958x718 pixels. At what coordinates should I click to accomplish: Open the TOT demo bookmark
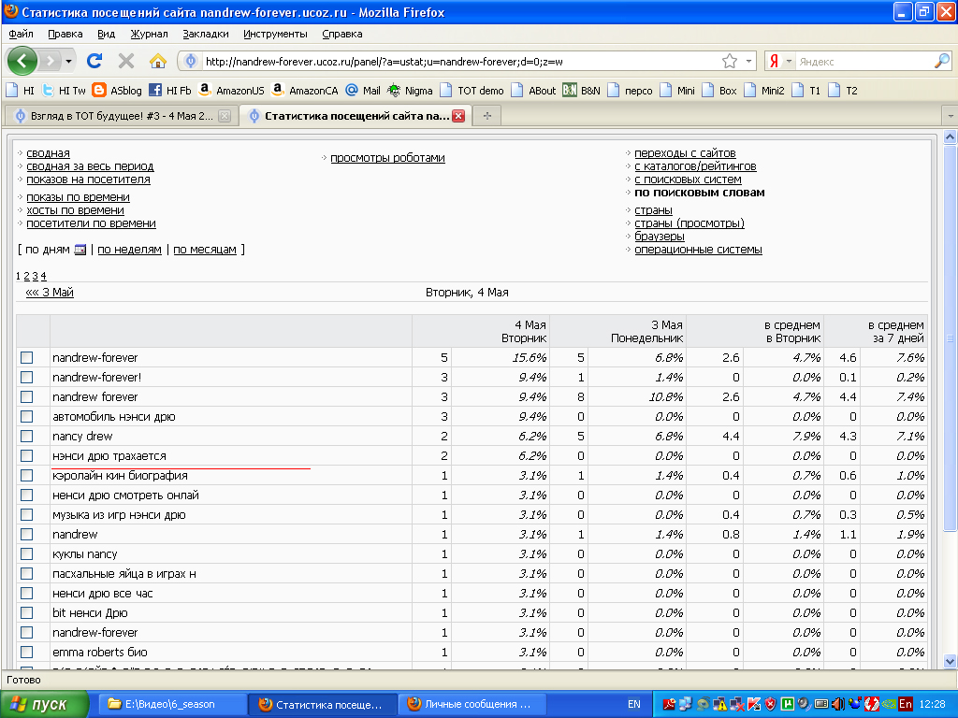point(472,91)
